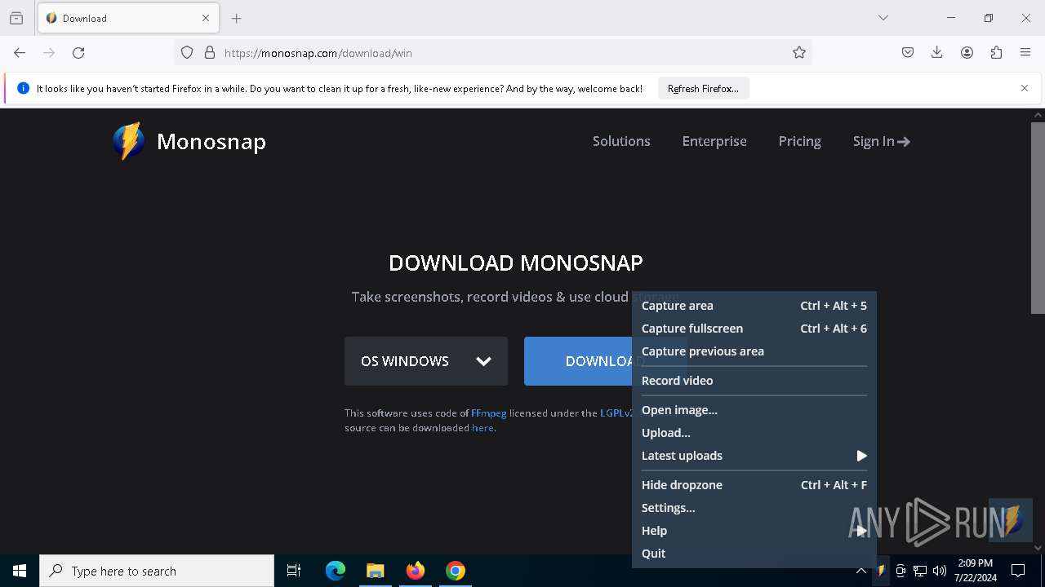
Task: Open the Enterprise nav link
Action: tap(714, 141)
